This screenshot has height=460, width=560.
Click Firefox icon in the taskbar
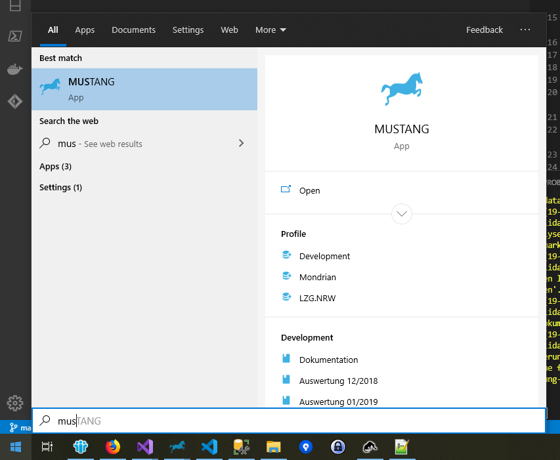coord(113,447)
